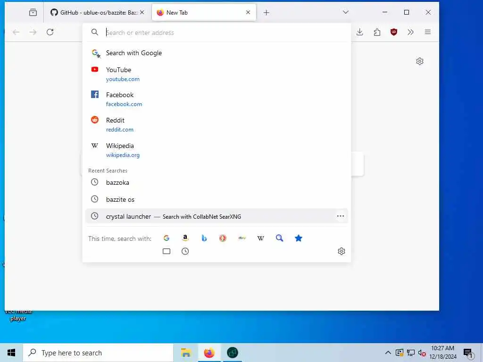Open the network icon in system tray
This screenshot has width=483, height=362.
pos(411,353)
